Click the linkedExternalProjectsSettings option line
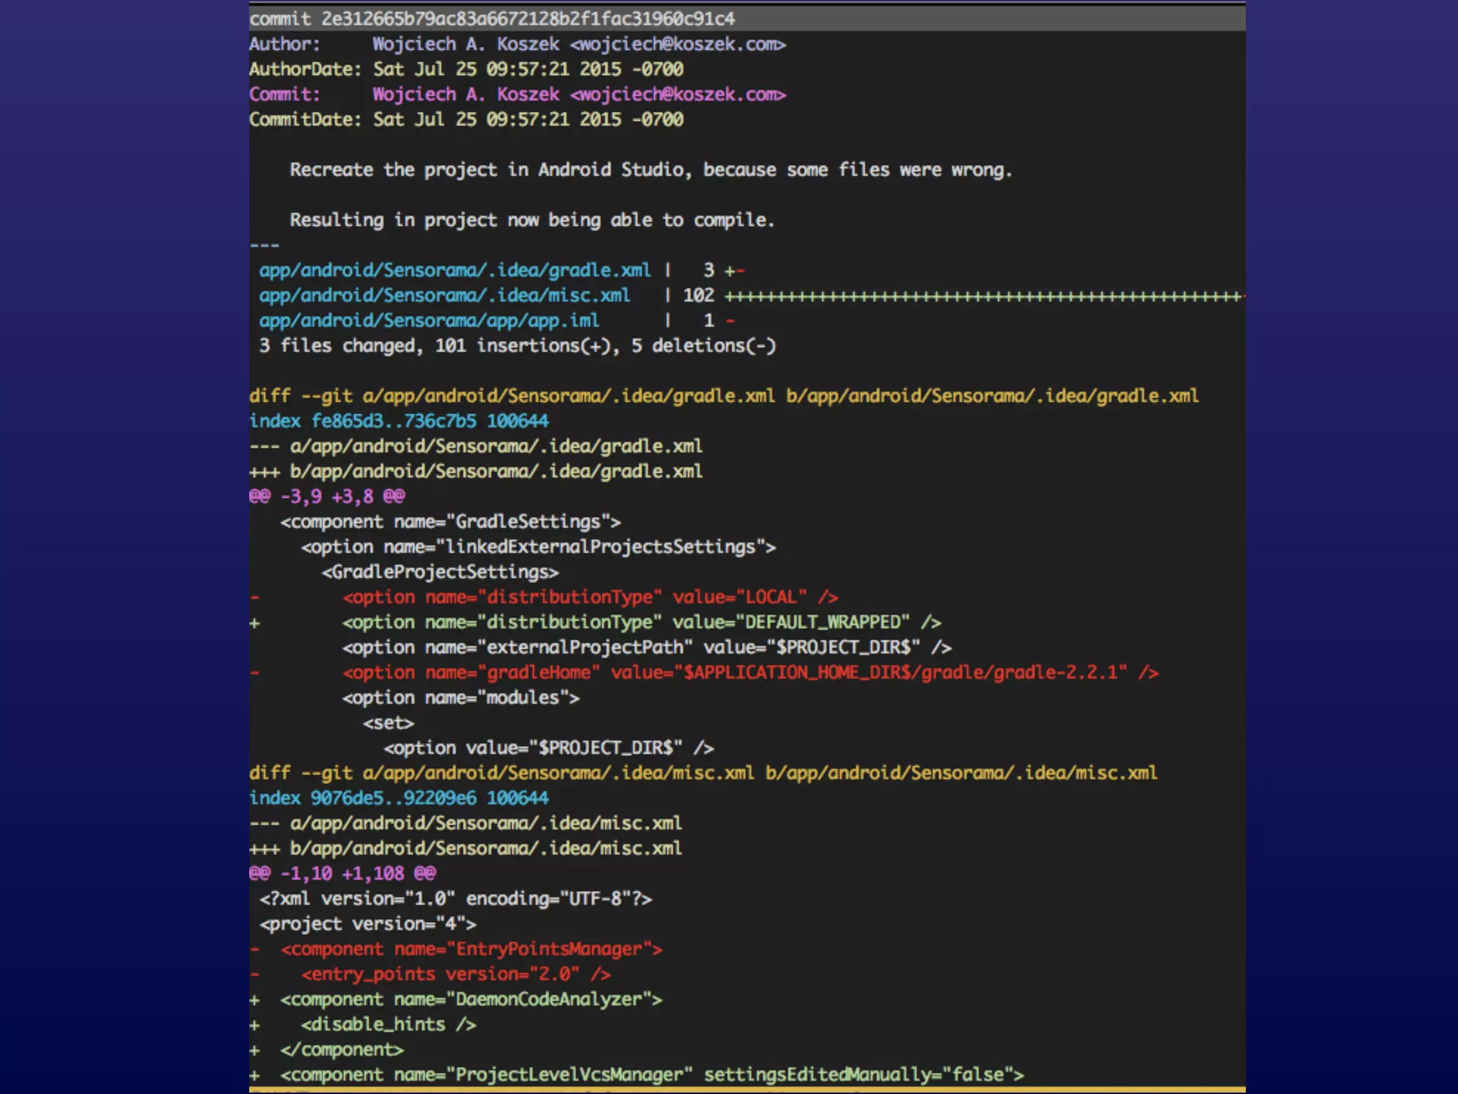 [x=539, y=546]
